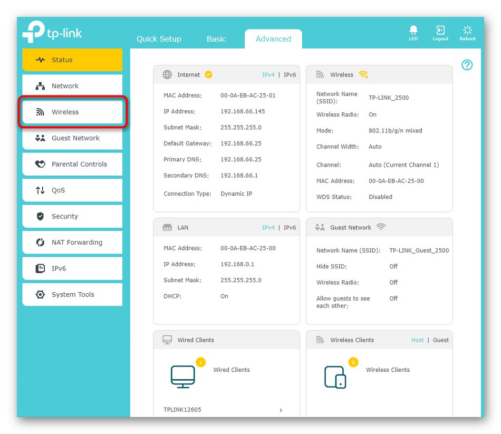Open the Status menu item
The width and height of the screenshot is (501, 434).
(72, 60)
